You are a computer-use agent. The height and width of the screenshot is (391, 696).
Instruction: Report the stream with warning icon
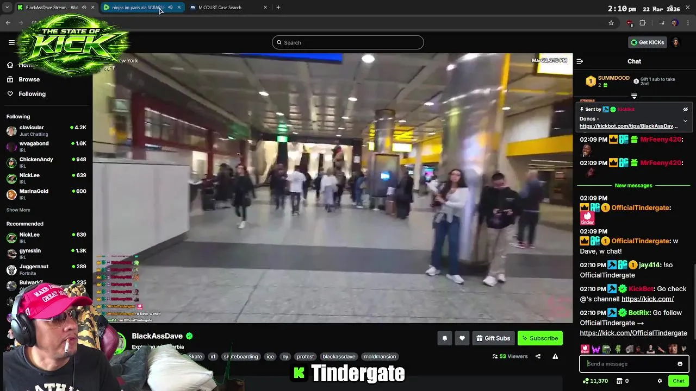tap(555, 356)
